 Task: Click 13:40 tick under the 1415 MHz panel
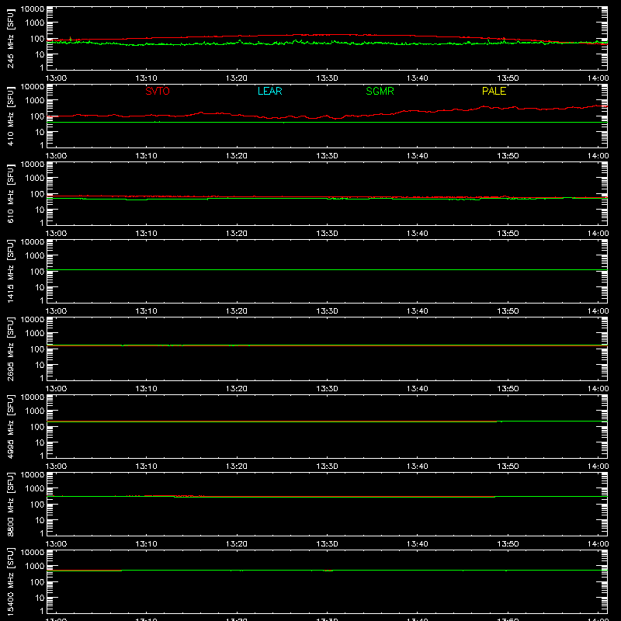(x=418, y=311)
